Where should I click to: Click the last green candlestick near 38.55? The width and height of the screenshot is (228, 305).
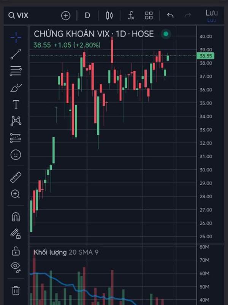(168, 58)
